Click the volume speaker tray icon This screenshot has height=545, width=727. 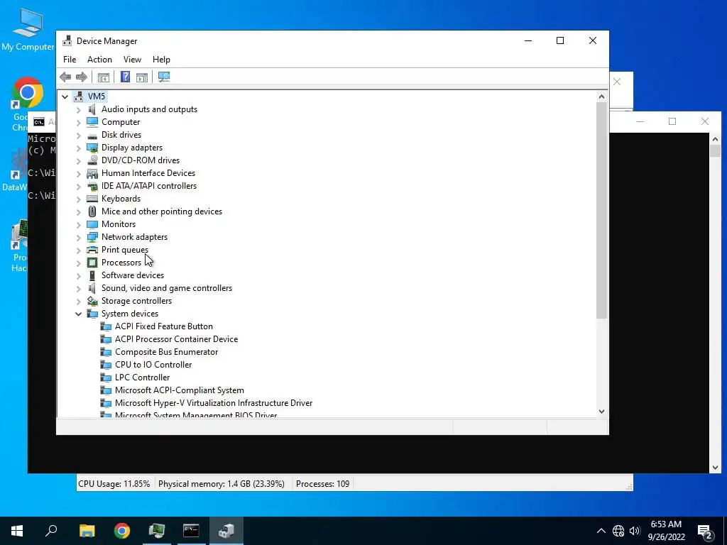[635, 531]
